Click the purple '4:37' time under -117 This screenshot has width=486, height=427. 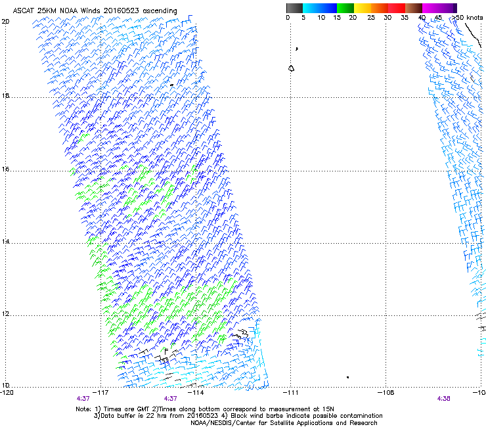pos(83,399)
